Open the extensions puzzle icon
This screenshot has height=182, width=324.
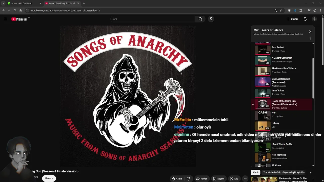[x=301, y=10]
